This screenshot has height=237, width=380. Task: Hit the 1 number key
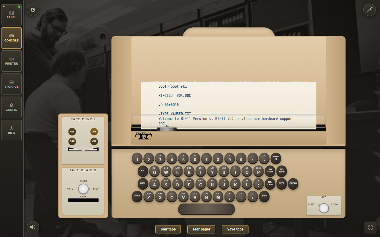tap(137, 158)
